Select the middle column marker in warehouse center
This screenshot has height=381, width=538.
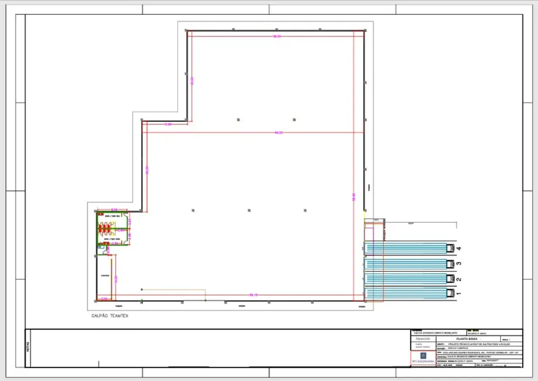click(x=249, y=209)
